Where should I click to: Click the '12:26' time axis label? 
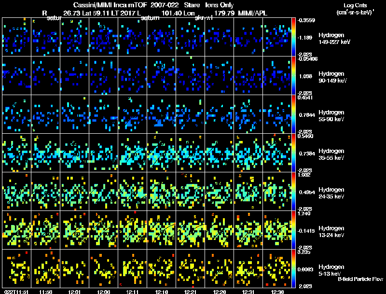tap(220, 292)
